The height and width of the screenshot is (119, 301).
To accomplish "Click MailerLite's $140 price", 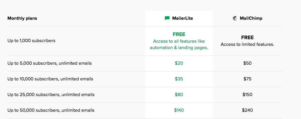I will pyautogui.click(x=179, y=110).
